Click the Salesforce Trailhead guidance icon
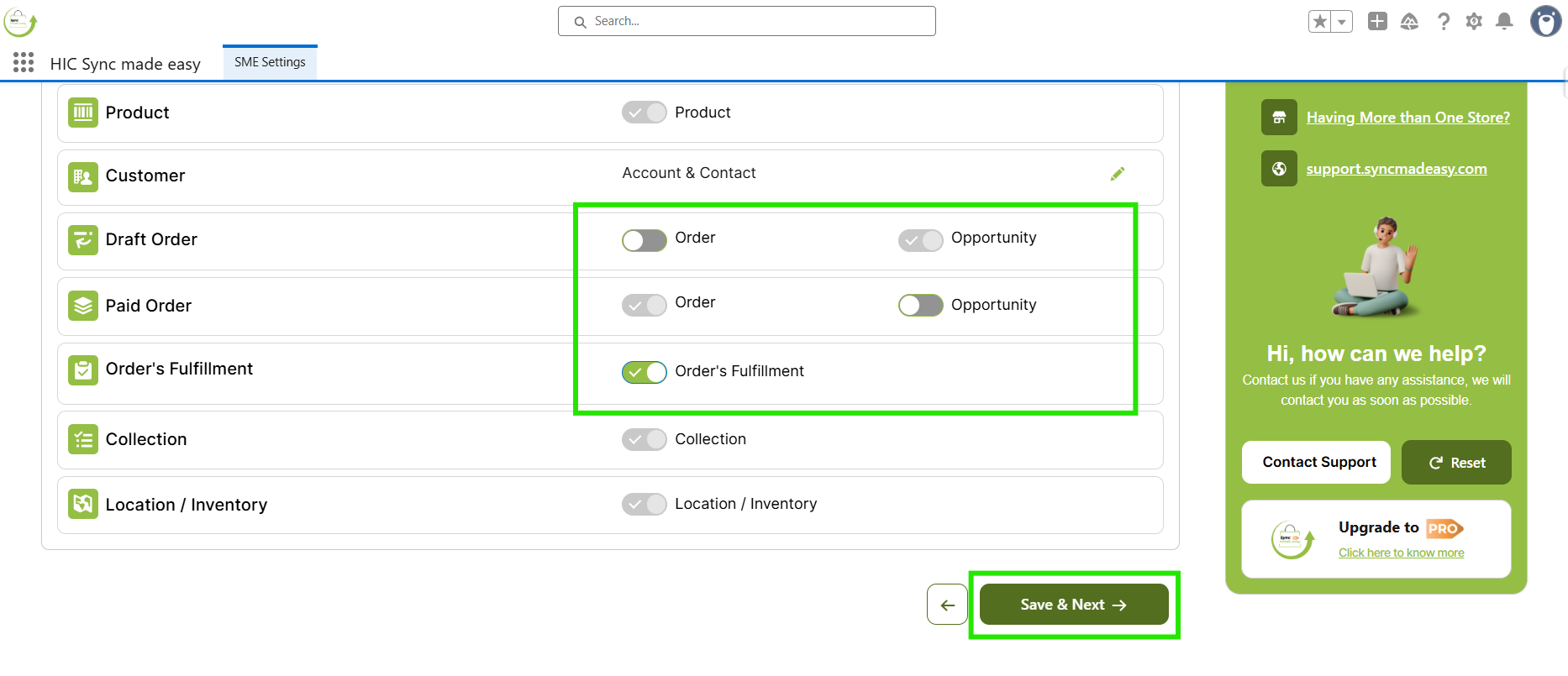 click(x=1409, y=22)
